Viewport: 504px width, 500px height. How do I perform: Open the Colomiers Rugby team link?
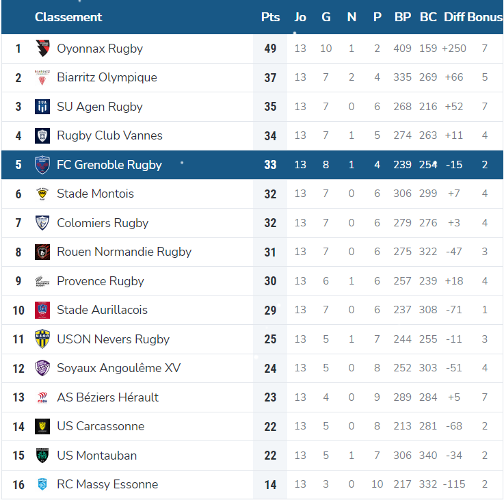click(103, 223)
